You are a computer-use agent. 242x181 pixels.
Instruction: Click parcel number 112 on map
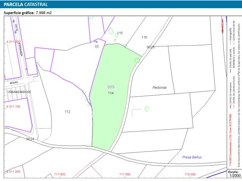pos(67,112)
